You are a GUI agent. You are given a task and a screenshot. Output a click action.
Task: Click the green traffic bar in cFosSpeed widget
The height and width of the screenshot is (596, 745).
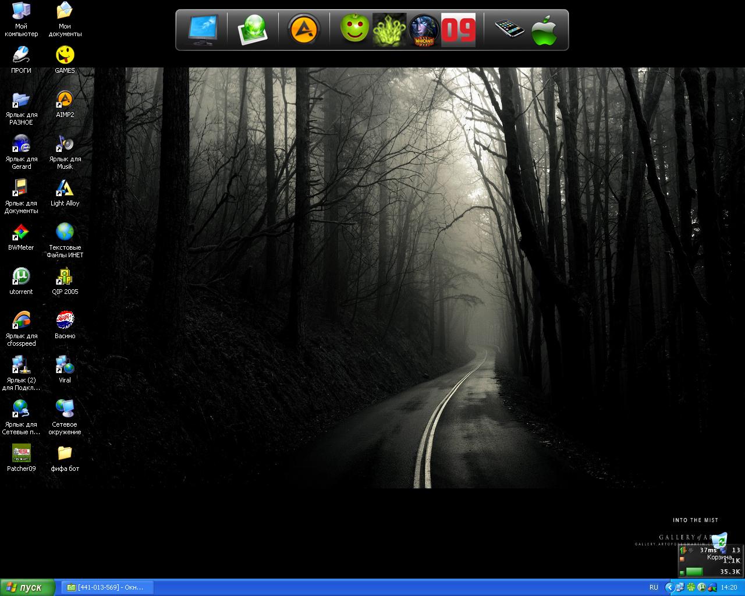click(694, 572)
